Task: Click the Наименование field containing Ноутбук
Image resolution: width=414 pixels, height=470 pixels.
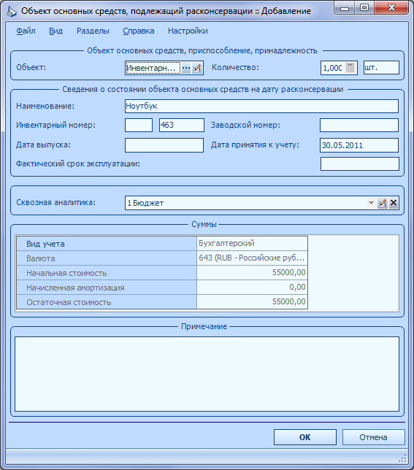Action: tap(261, 106)
